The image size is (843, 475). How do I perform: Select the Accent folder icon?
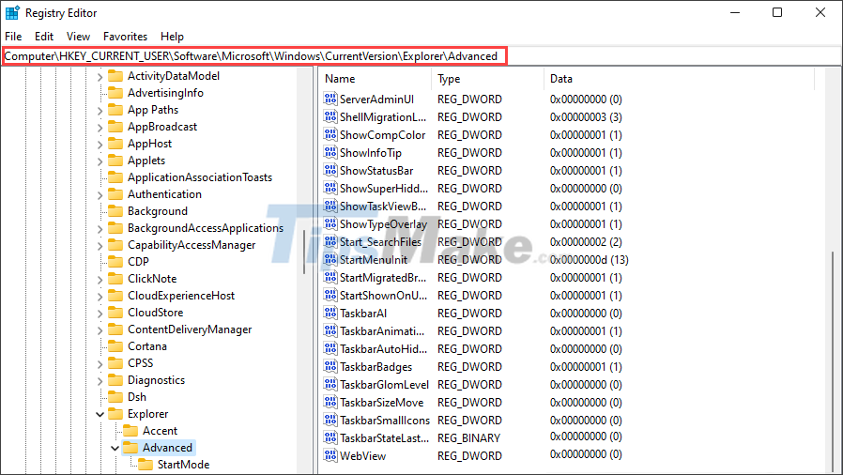click(x=130, y=430)
